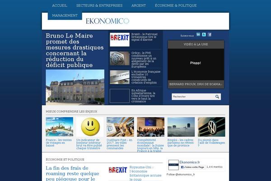Click the Brexit thumbnail in top list

tap(120, 39)
